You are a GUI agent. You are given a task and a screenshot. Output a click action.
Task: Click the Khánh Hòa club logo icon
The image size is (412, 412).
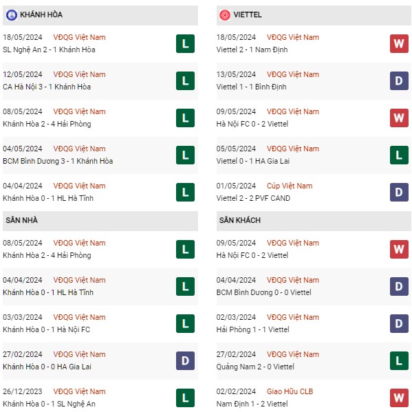12,15
